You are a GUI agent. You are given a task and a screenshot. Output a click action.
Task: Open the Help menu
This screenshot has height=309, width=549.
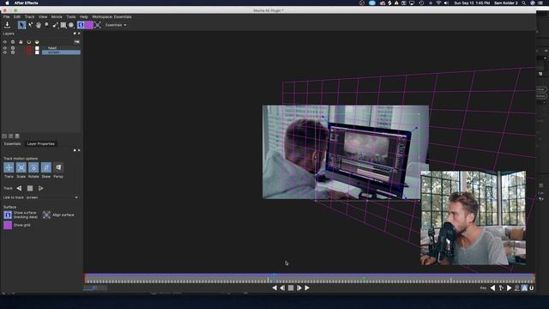click(84, 17)
